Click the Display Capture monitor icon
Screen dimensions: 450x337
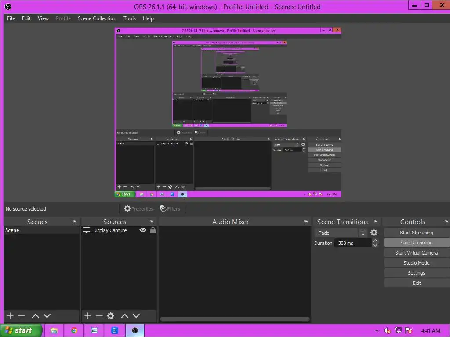87,230
